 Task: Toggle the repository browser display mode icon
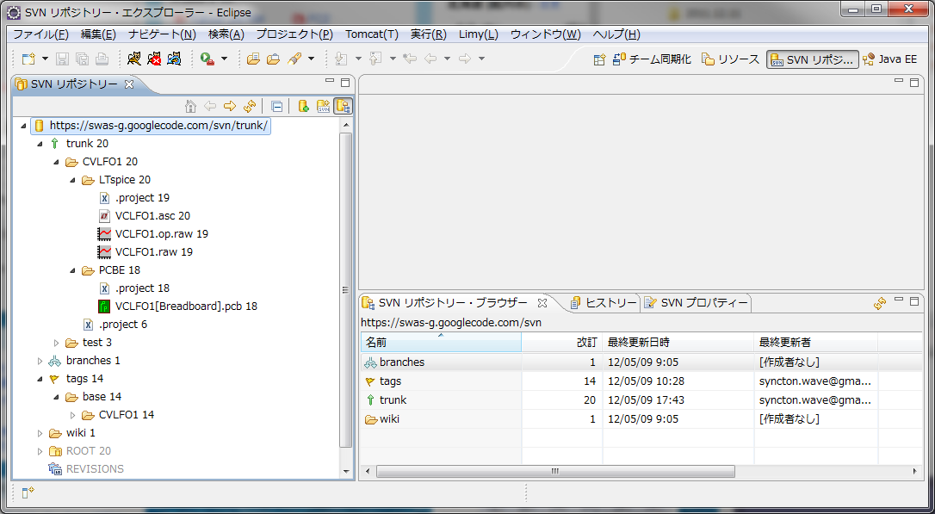(x=343, y=106)
